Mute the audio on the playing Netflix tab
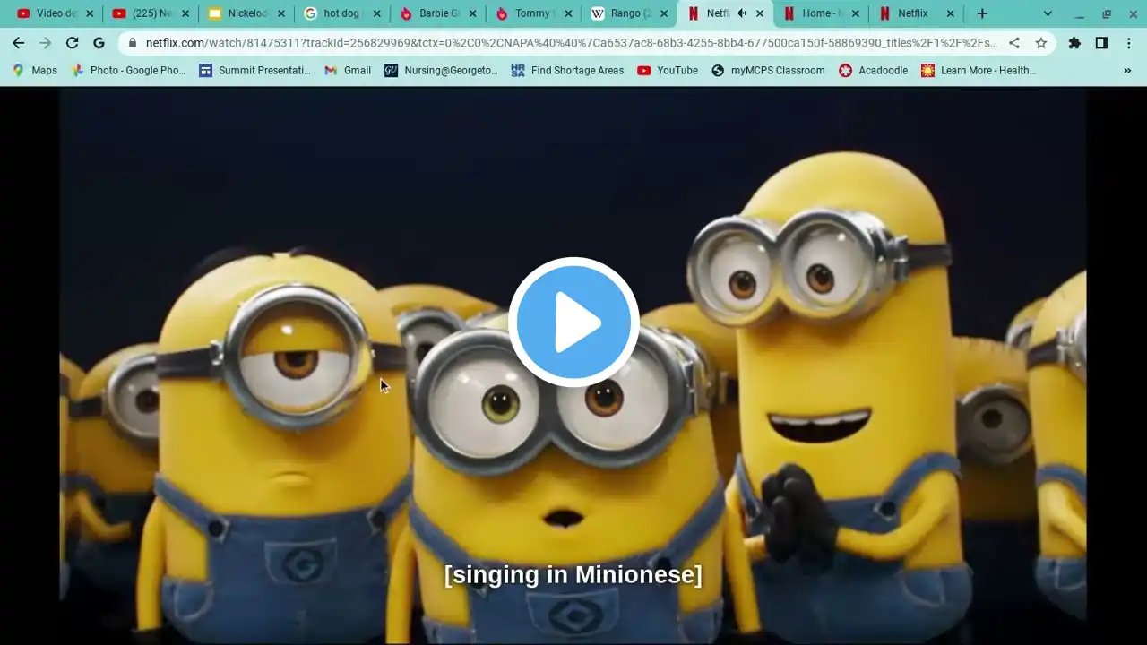This screenshot has height=645, width=1147. (x=741, y=13)
